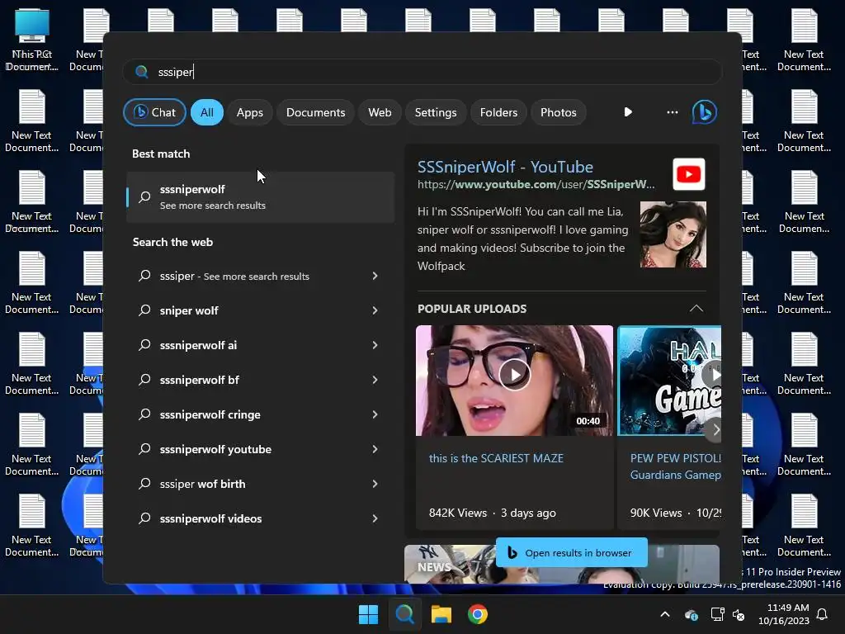The width and height of the screenshot is (845, 634).
Task: Collapse the Popular Uploads section
Action: [x=696, y=309]
